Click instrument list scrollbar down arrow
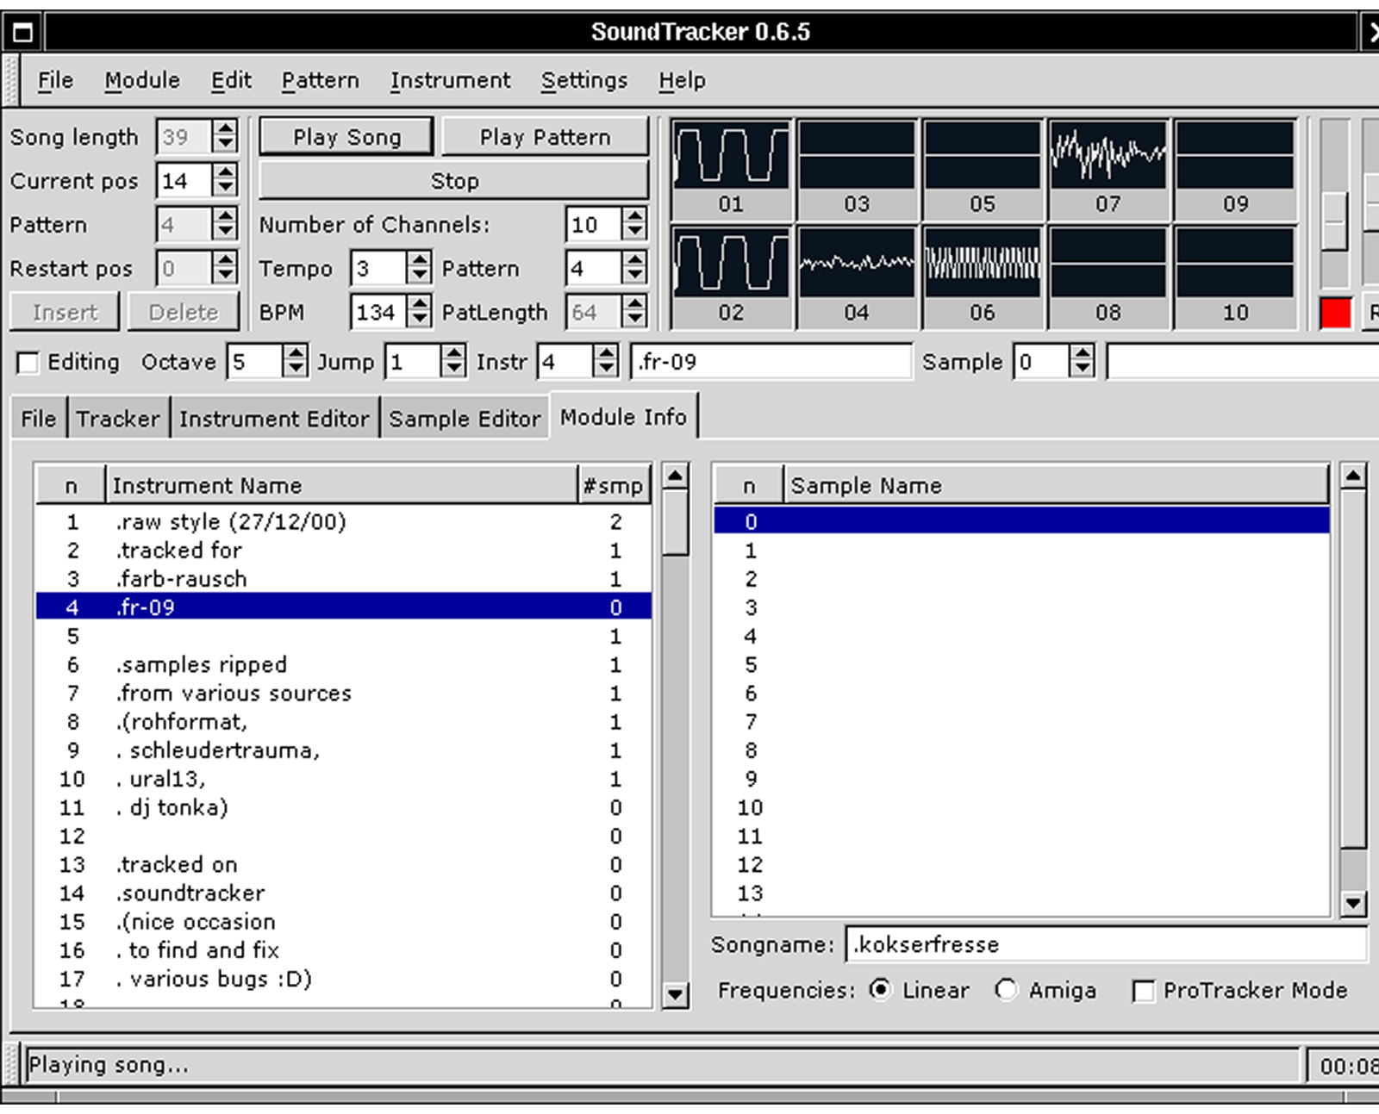The image size is (1379, 1114). pos(676,995)
